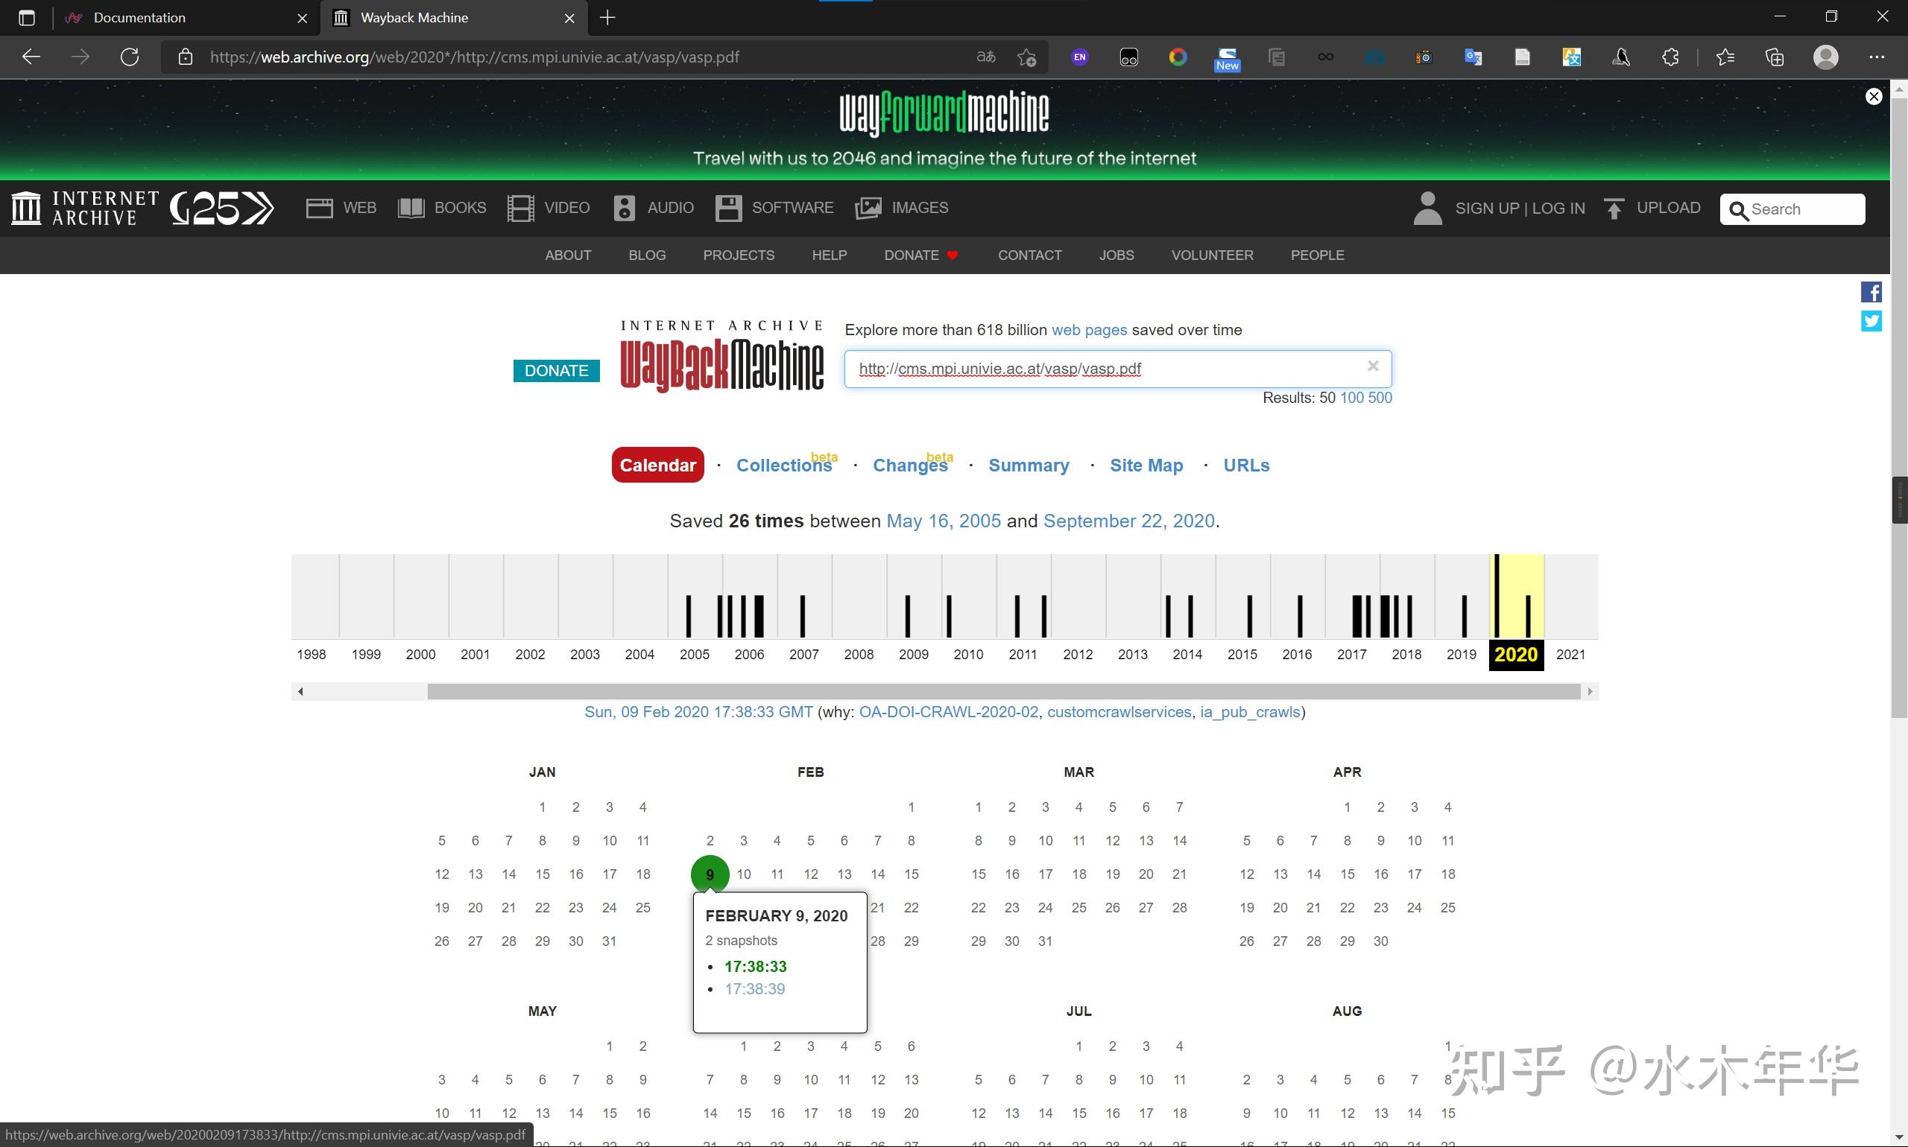Image resolution: width=1908 pixels, height=1147 pixels.
Task: Show 100 results per page
Action: [x=1351, y=398]
